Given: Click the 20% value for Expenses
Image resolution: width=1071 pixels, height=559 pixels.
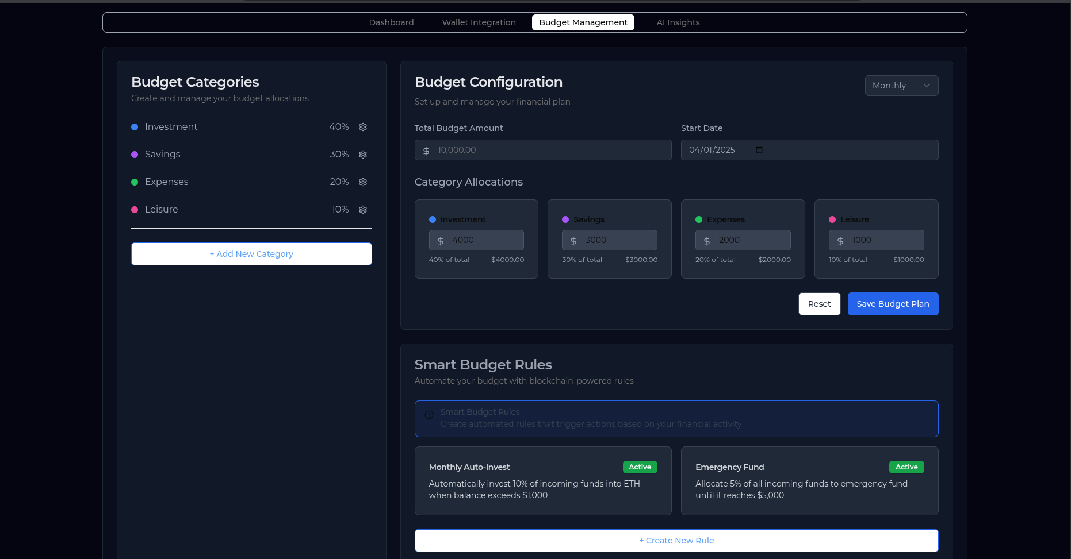Looking at the screenshot, I should click(339, 182).
